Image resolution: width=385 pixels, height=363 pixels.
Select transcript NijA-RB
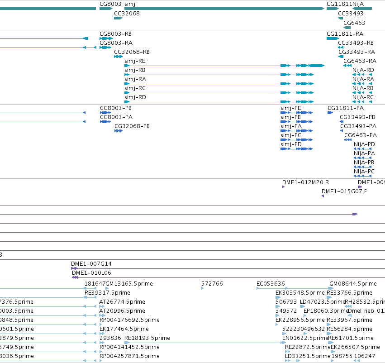coord(363,88)
